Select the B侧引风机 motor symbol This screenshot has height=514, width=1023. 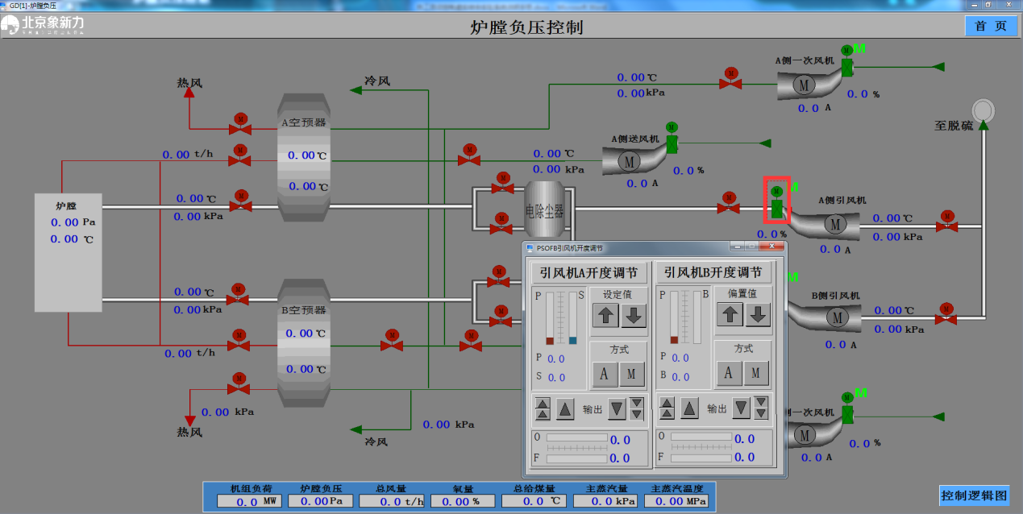coord(837,317)
